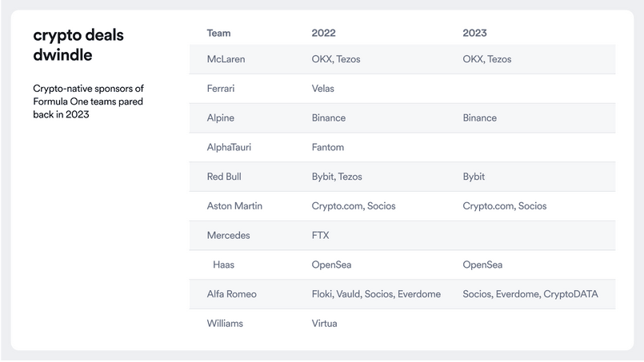Click the 2022 column header
This screenshot has width=644, height=362.
click(323, 33)
